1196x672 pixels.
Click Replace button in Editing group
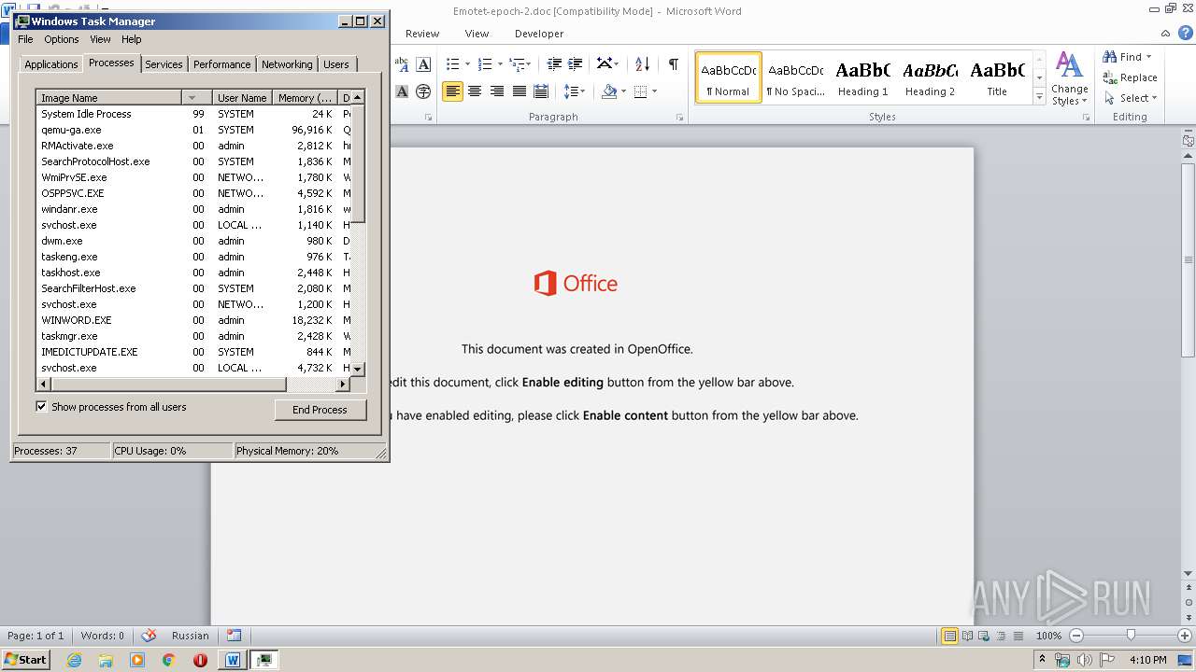click(x=1130, y=77)
